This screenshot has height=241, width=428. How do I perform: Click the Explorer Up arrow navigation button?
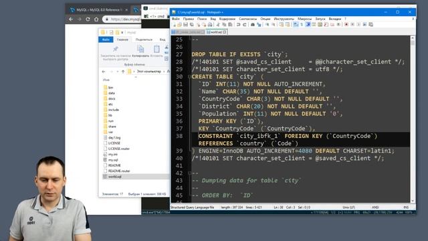[x=123, y=72]
